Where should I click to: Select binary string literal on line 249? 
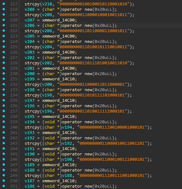pos(112,175)
